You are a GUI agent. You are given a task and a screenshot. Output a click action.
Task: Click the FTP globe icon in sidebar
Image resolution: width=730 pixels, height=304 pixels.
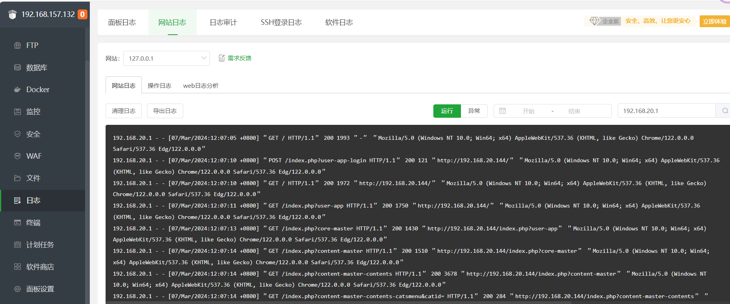tap(17, 45)
